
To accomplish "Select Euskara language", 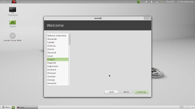I will 58,70.
